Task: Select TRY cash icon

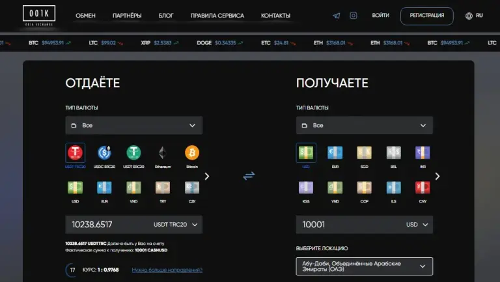Action: pyautogui.click(x=163, y=188)
